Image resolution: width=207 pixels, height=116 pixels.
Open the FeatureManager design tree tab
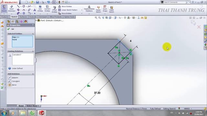[x=9, y=22]
